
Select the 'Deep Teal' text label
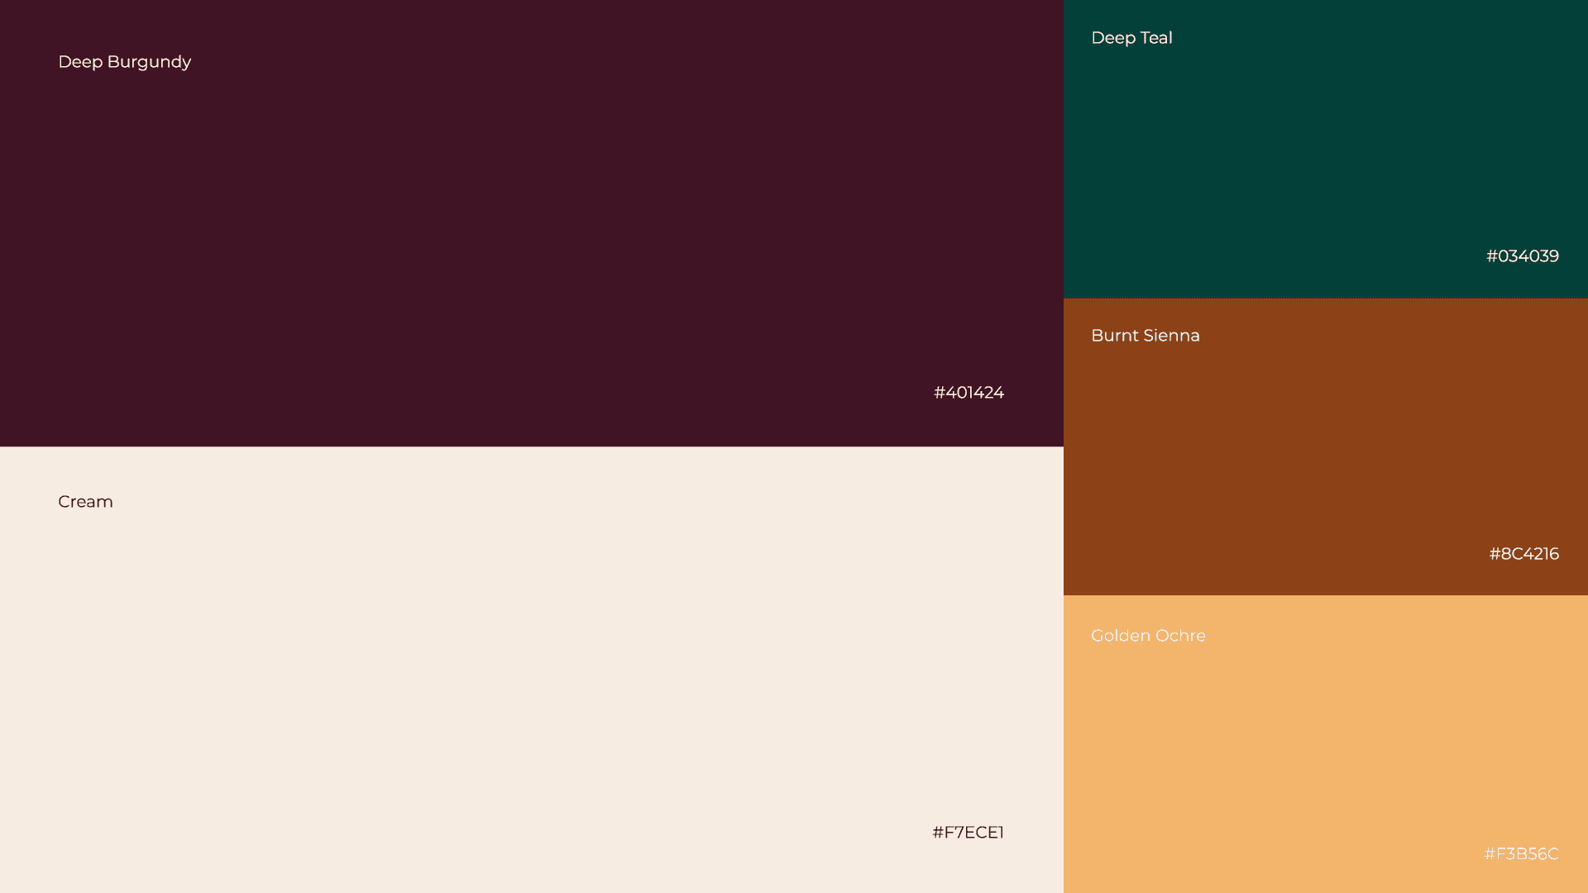[x=1131, y=38]
